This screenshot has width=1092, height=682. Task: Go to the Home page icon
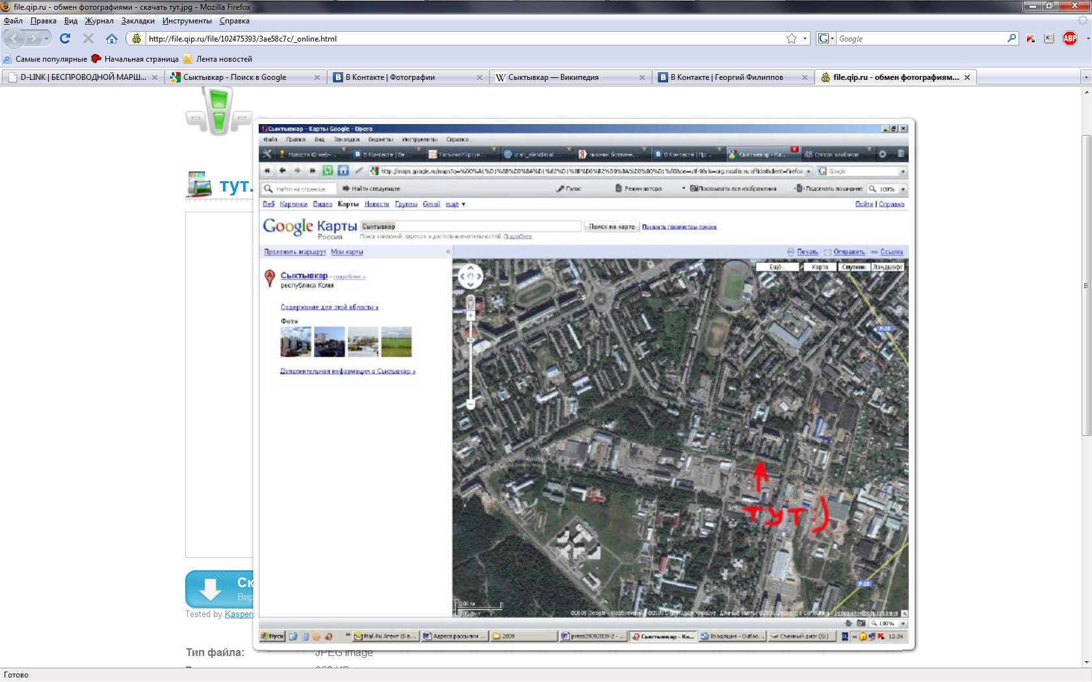(112, 39)
